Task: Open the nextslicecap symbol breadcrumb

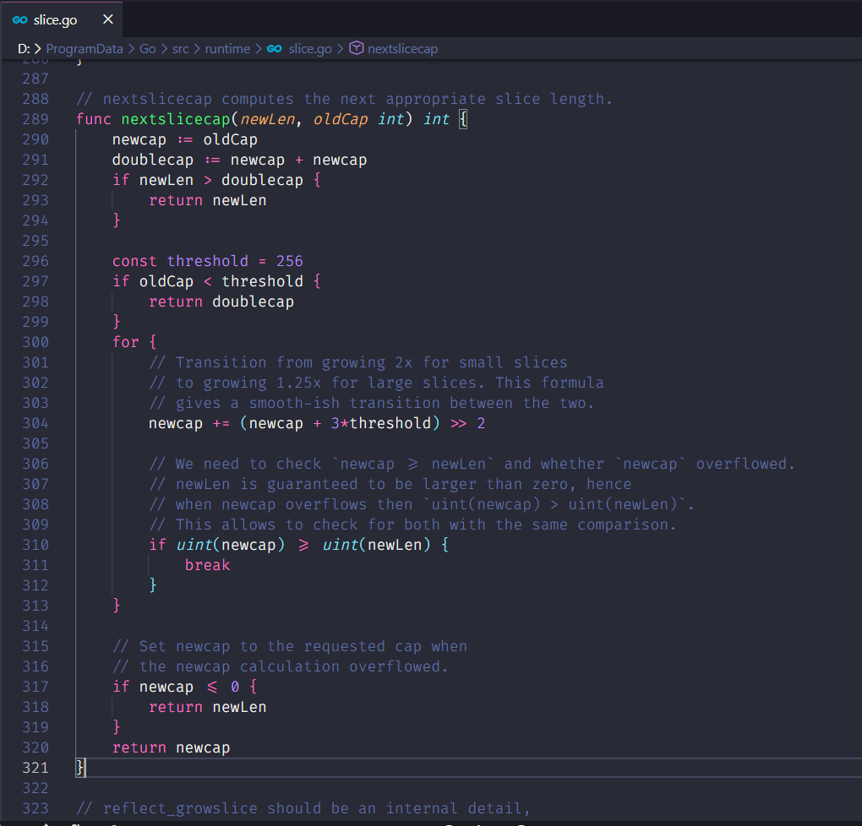Action: pos(402,49)
